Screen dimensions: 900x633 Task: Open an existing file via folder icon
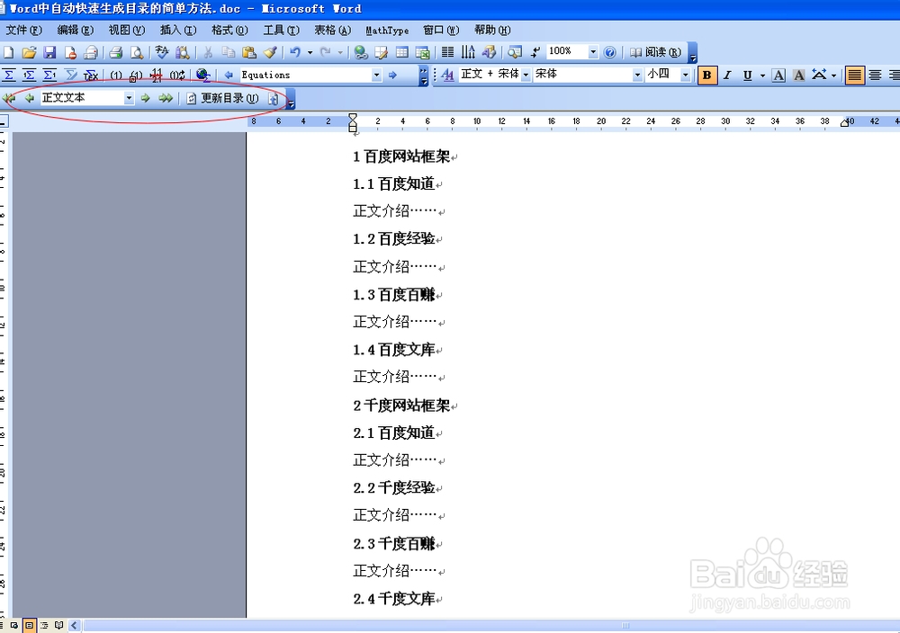pos(29,53)
